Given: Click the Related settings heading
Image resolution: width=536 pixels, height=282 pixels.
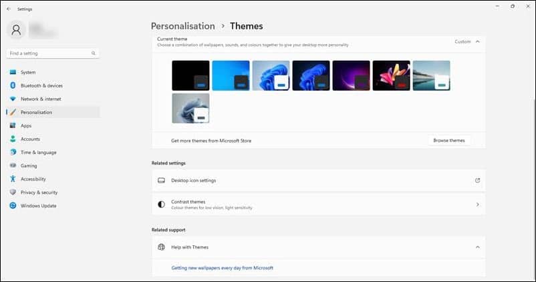Looking at the screenshot, I should [x=168, y=163].
